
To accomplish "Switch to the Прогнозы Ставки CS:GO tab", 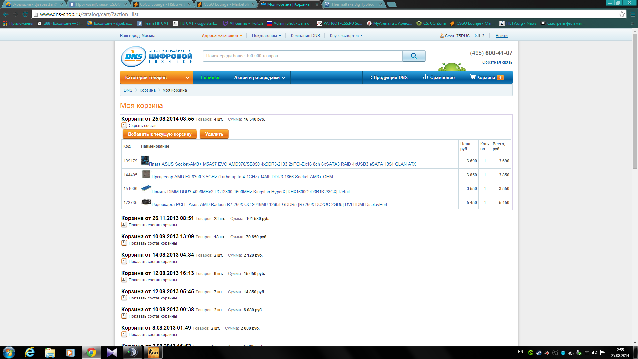I will 98,4.
